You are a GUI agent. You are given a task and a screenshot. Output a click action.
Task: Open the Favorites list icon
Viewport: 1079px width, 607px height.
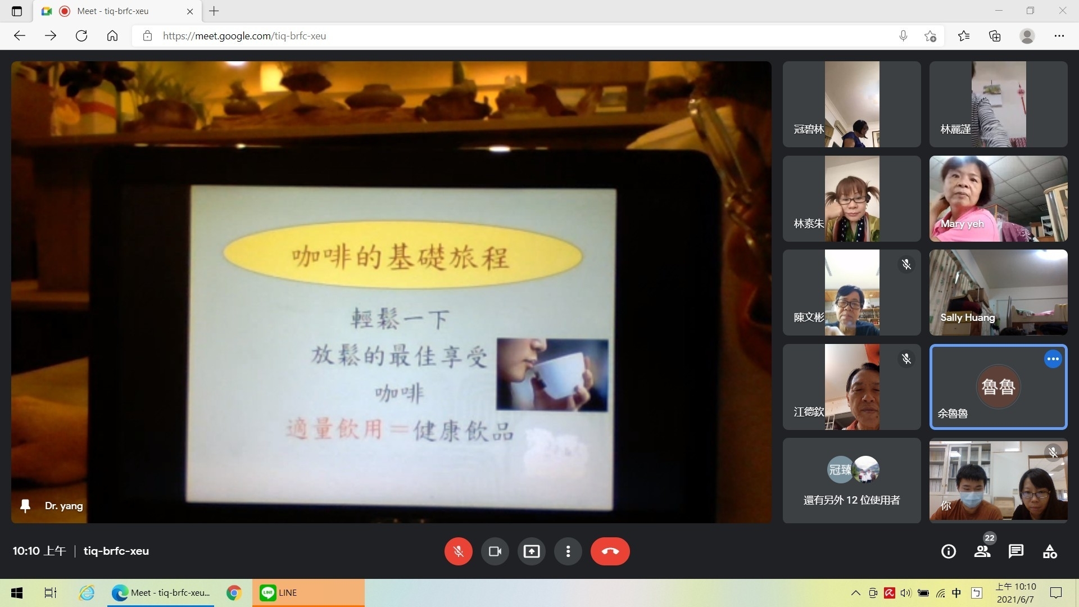point(964,36)
